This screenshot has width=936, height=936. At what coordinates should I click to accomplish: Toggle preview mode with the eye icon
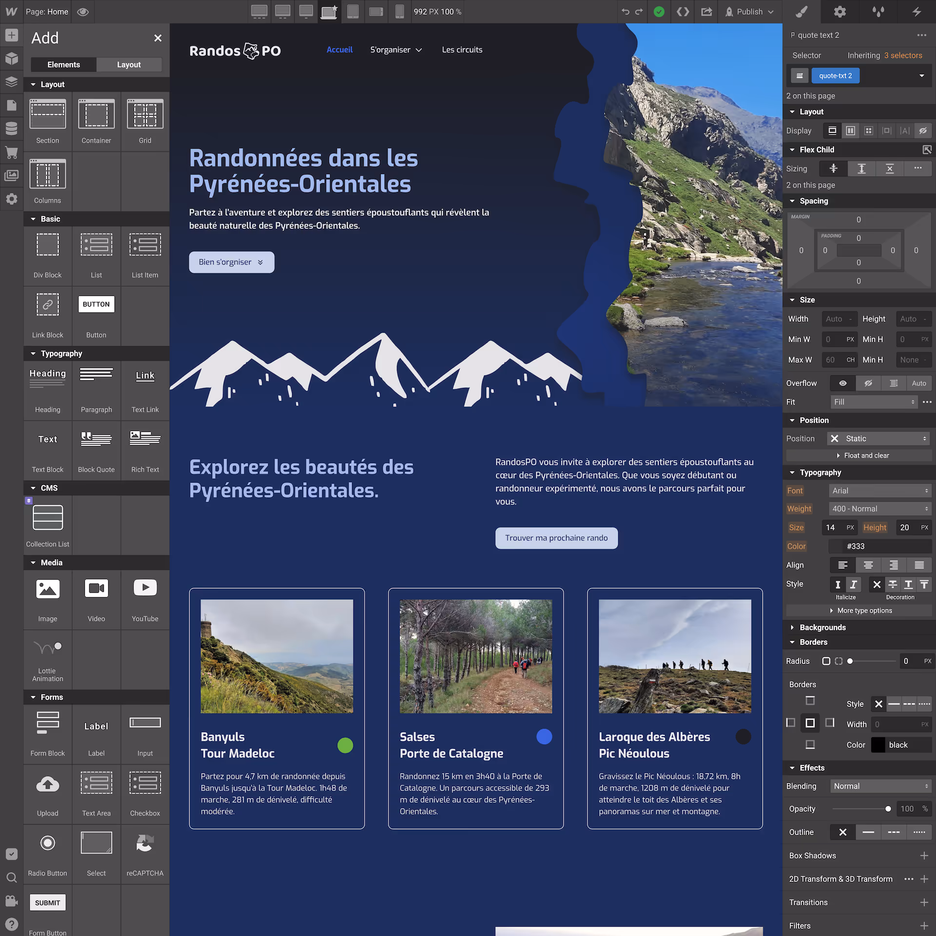click(82, 11)
